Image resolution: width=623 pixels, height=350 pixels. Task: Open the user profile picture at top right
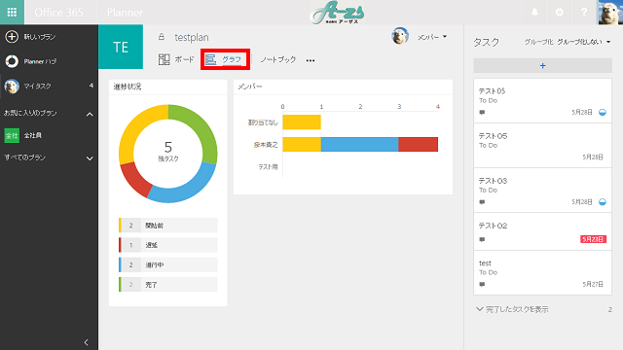click(610, 13)
